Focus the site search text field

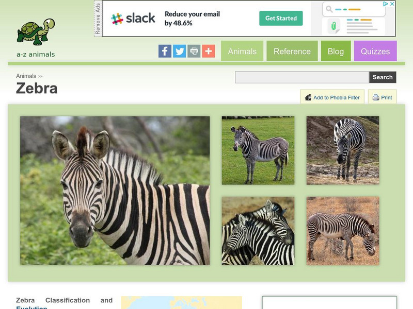tap(302, 77)
